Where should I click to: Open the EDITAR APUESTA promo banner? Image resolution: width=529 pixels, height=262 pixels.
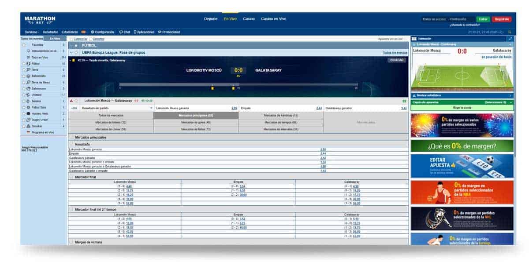pos(462,166)
